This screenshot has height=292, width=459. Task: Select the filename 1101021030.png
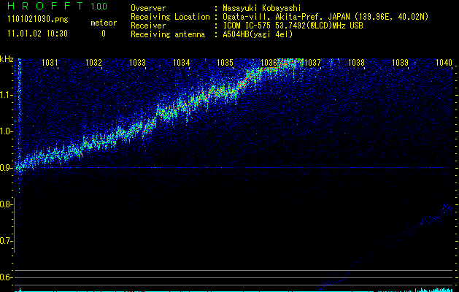point(38,19)
